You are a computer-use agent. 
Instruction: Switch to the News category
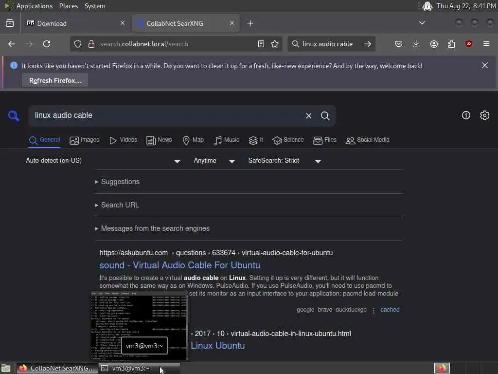point(159,140)
